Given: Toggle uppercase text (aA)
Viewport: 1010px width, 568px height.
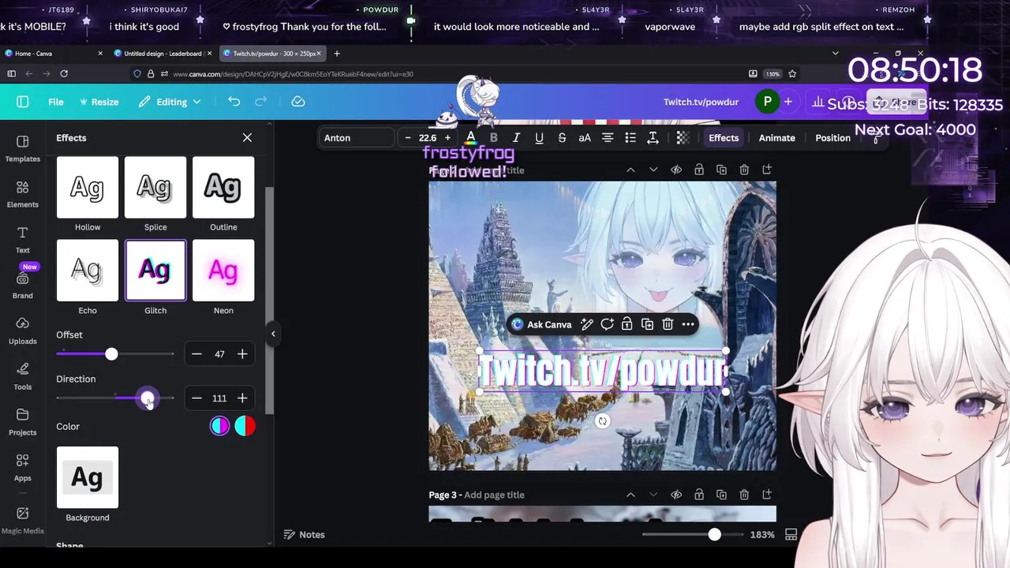Looking at the screenshot, I should click(x=585, y=138).
